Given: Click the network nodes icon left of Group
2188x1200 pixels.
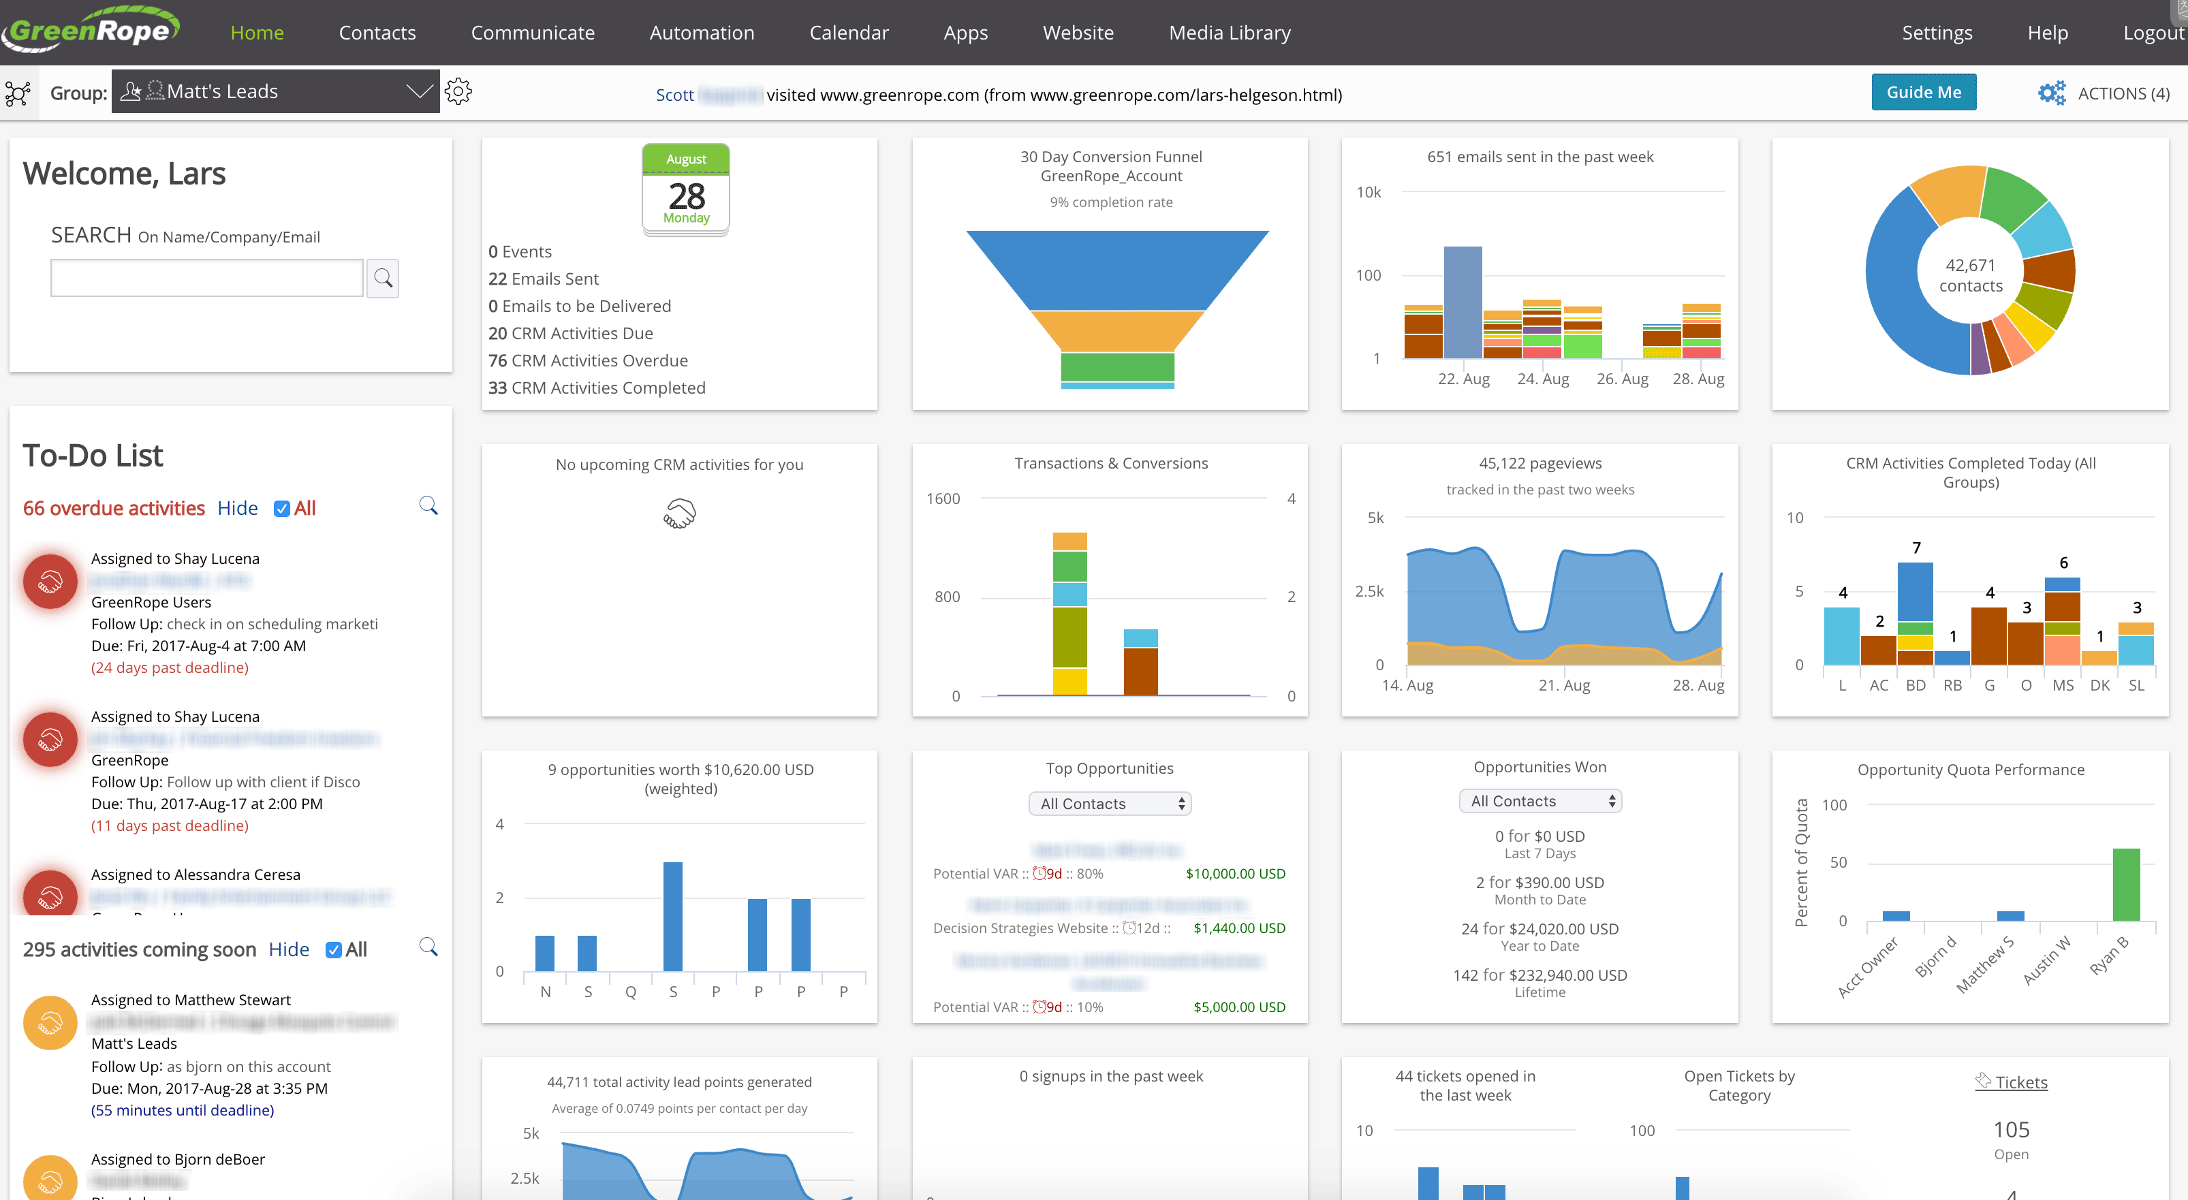Looking at the screenshot, I should tap(18, 93).
